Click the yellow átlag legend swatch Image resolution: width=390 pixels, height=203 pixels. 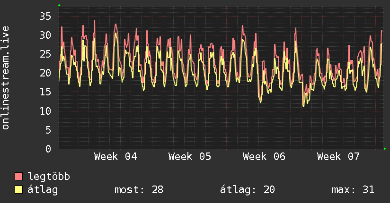click(18, 189)
